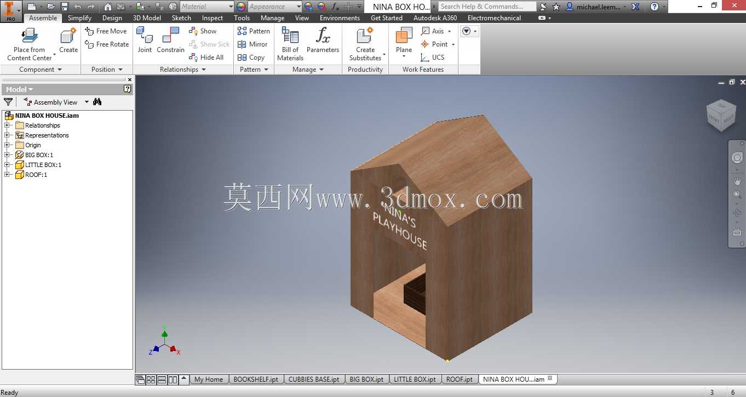
Task: Switch to CUBBIES BASE.ipt document tab
Action: [314, 379]
